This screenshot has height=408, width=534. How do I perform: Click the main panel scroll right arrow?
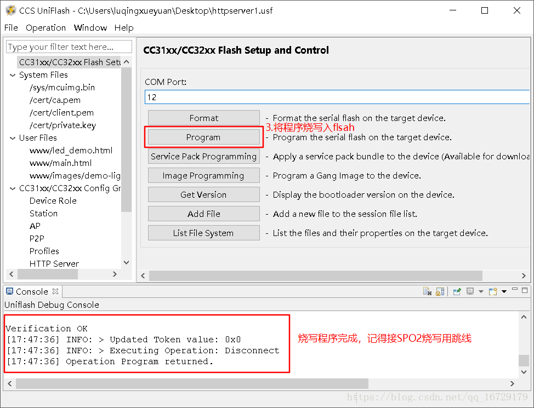tap(524, 275)
